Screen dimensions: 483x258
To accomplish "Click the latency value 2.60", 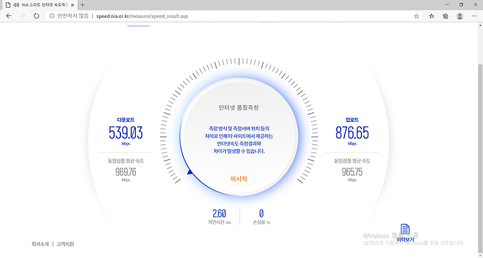I will [220, 213].
